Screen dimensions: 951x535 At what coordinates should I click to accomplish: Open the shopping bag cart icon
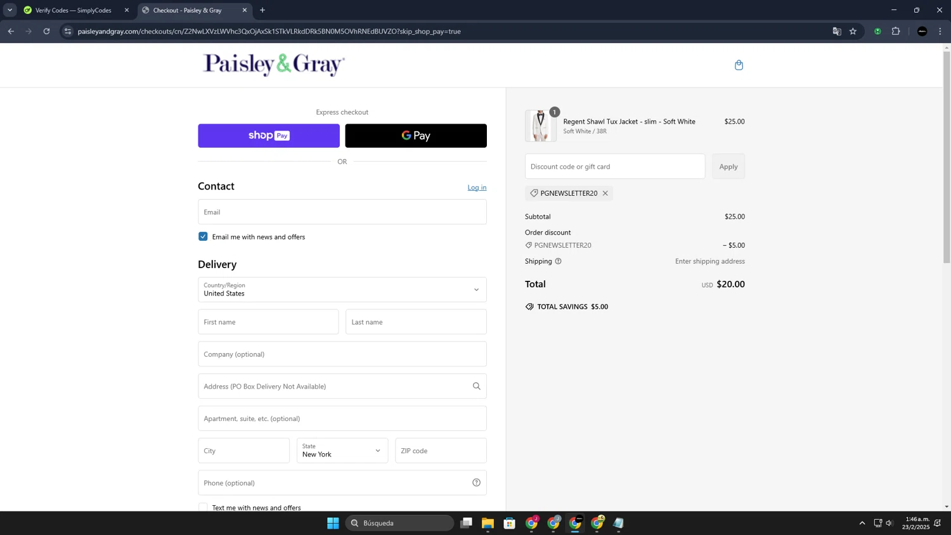[739, 65]
